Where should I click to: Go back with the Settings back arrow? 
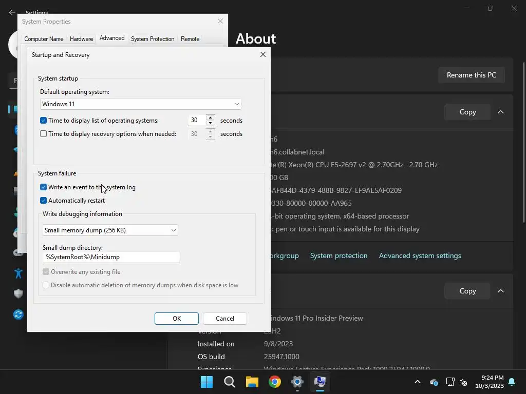click(12, 12)
